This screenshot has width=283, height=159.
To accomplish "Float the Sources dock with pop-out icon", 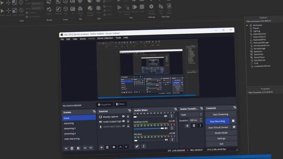I will 130,110.
